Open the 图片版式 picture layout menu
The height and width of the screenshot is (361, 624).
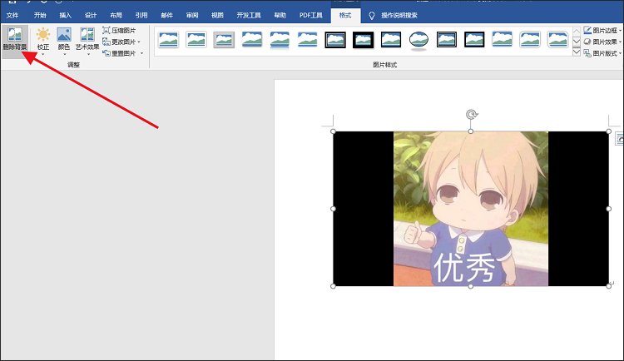[602, 53]
